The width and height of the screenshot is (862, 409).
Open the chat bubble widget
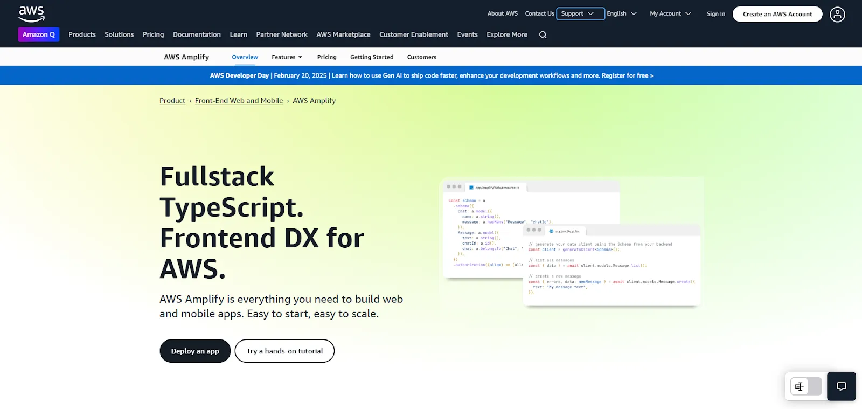coord(842,386)
